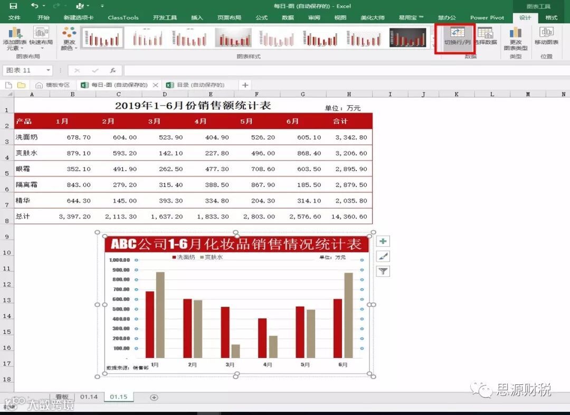
Task: Click Chart Filters funnel button beside chart
Action: click(x=383, y=271)
